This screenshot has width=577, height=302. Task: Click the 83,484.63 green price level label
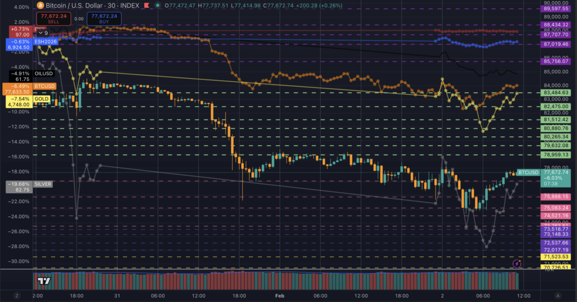click(554, 92)
